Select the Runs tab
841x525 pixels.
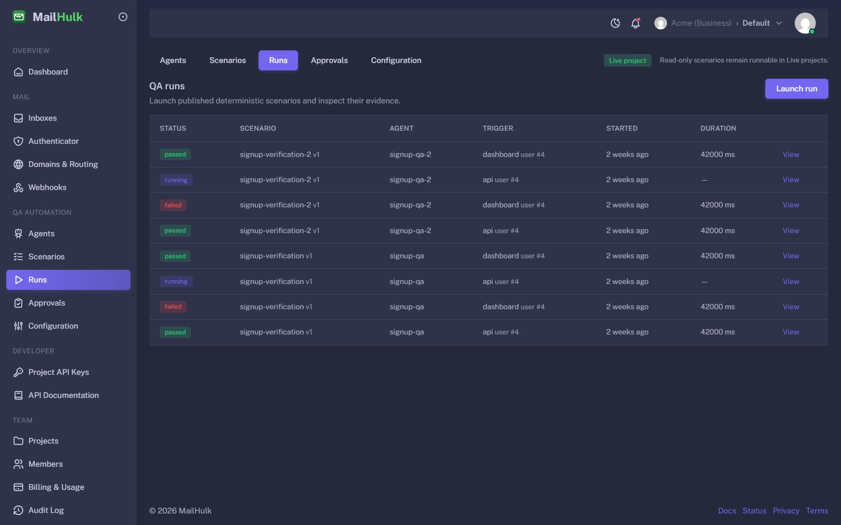(278, 60)
